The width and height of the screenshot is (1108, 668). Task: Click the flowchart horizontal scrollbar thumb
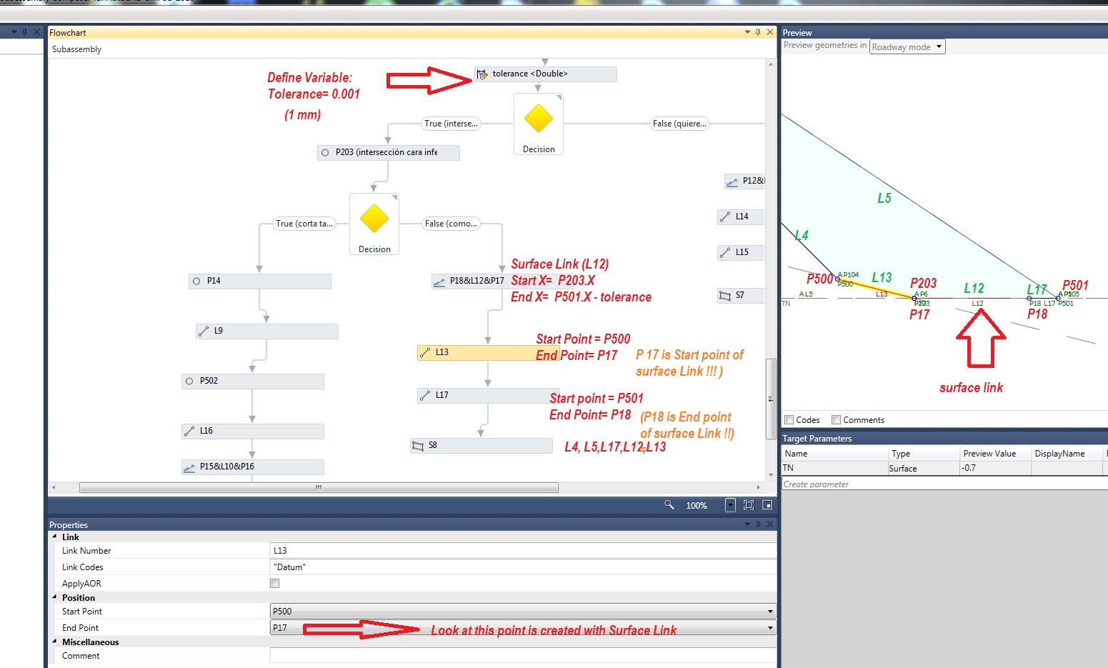click(x=319, y=488)
